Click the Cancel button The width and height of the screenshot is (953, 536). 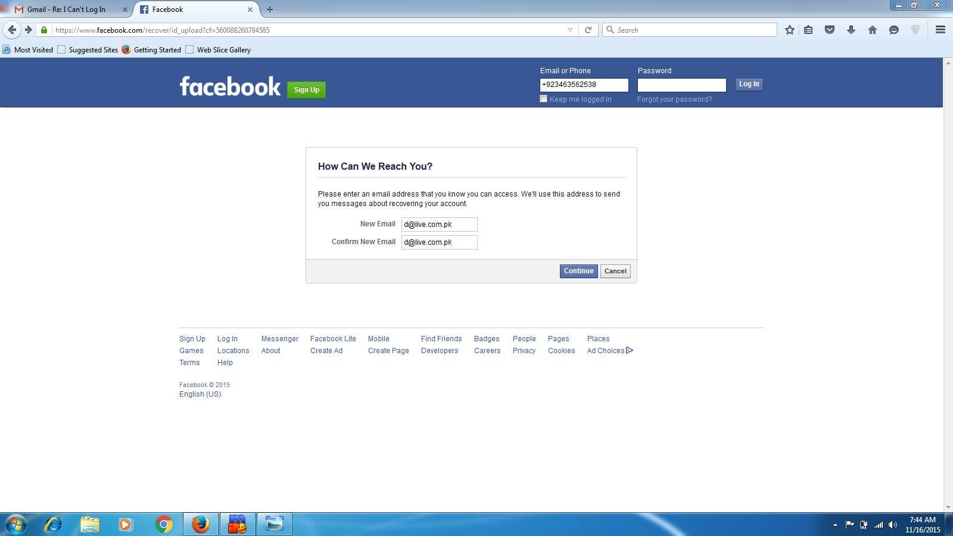[615, 271]
